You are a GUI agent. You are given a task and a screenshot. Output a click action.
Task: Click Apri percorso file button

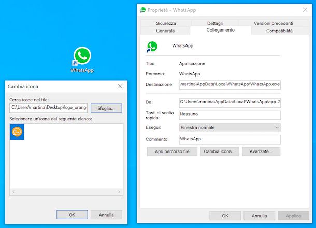pos(172,151)
